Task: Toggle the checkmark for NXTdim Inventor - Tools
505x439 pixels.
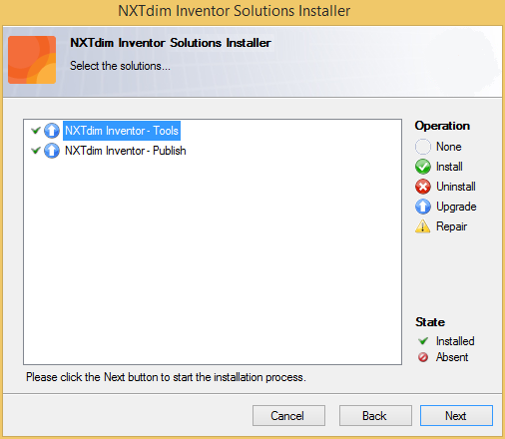Action: (x=36, y=130)
